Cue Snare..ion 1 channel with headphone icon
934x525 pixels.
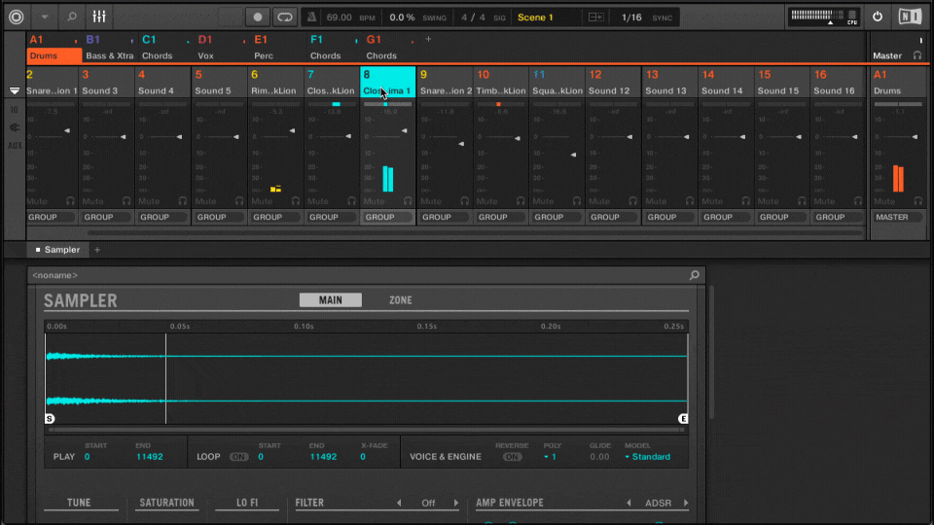[70, 201]
